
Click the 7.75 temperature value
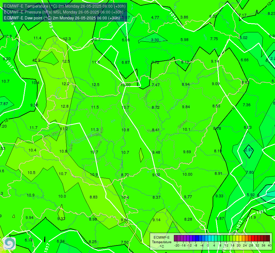click(x=214, y=39)
